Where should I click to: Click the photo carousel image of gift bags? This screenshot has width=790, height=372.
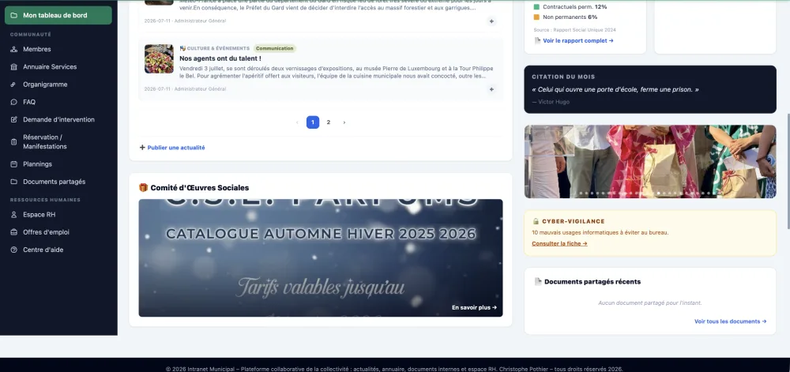[650, 161]
